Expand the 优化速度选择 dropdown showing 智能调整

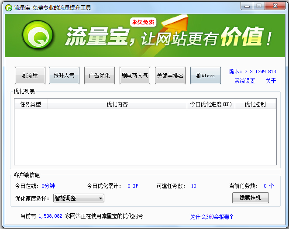79,198
